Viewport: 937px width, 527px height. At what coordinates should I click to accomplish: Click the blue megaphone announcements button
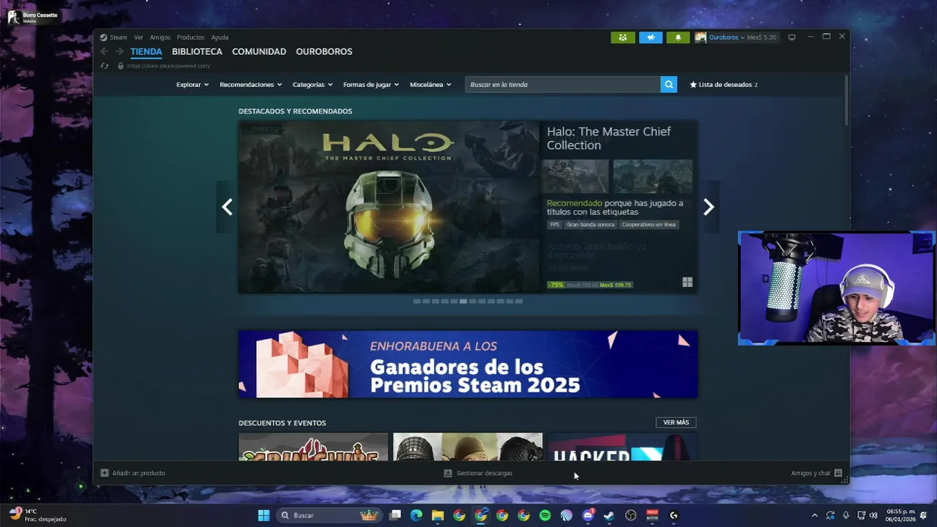pos(650,37)
